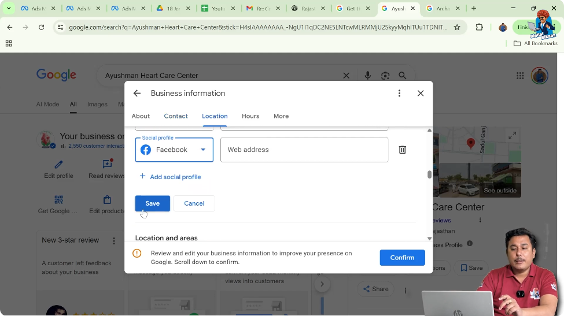Delete the Facebook social profile row
This screenshot has width=564, height=316.
(403, 150)
